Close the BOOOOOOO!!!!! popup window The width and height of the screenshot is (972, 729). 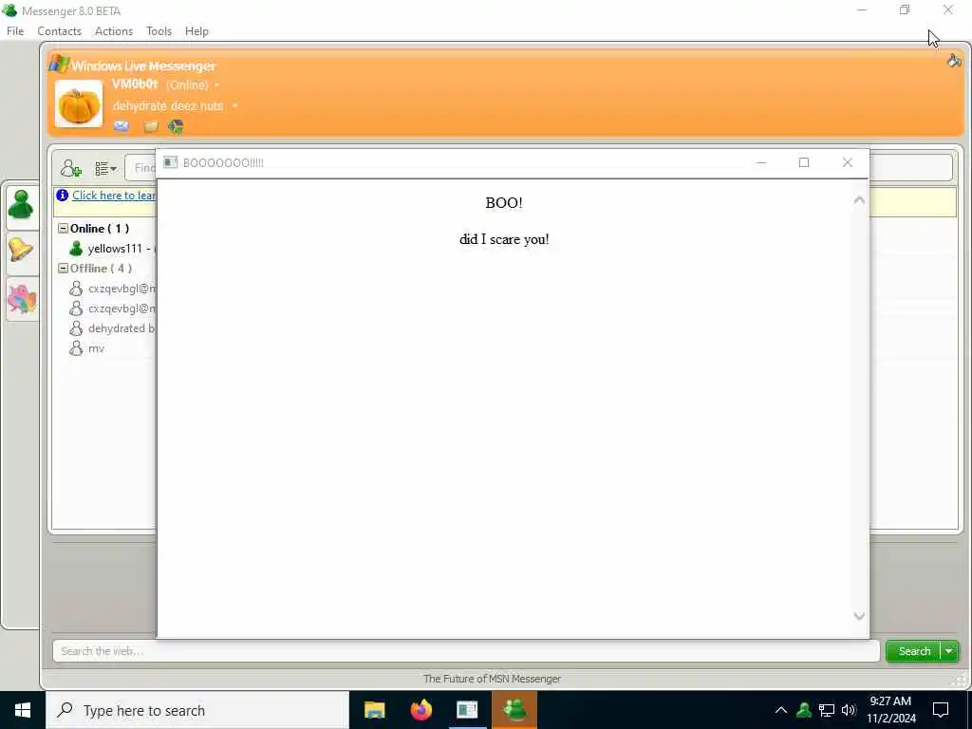(848, 162)
